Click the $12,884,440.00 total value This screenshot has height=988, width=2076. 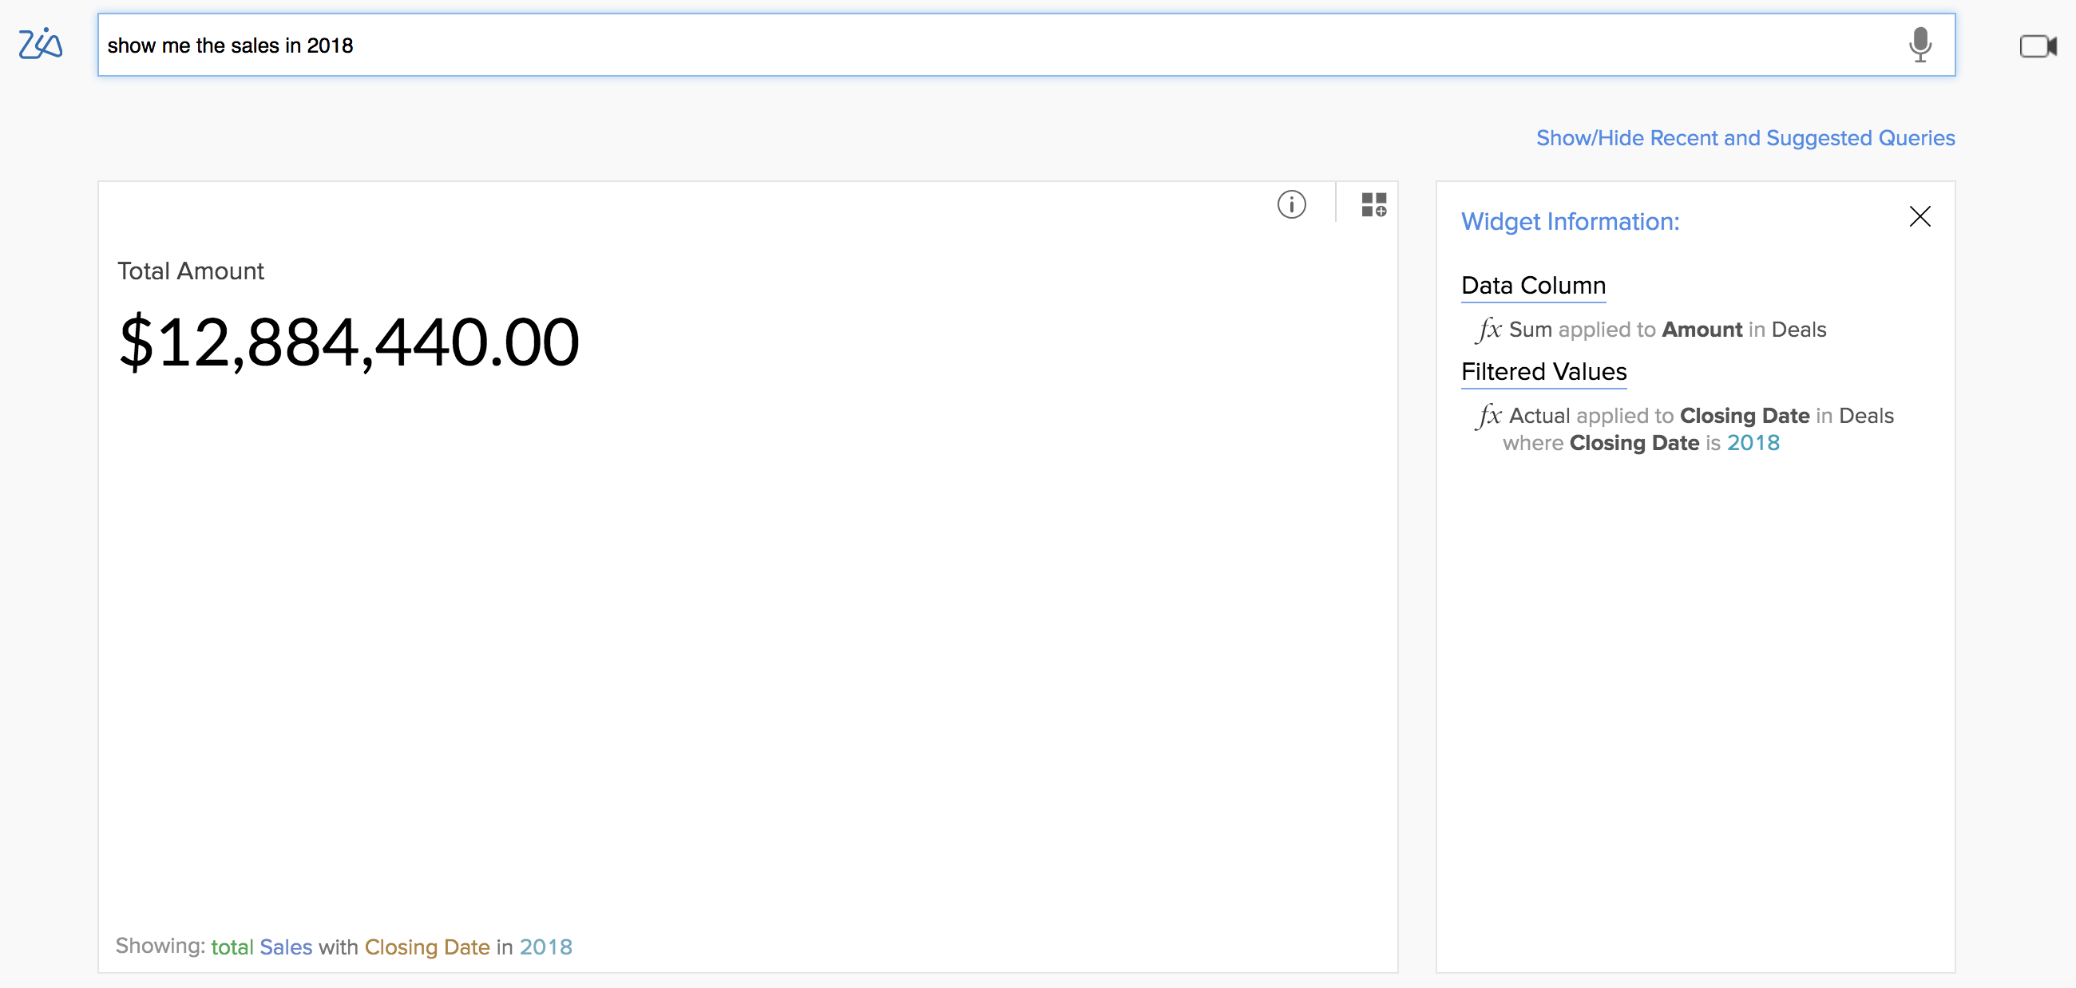pyautogui.click(x=348, y=342)
